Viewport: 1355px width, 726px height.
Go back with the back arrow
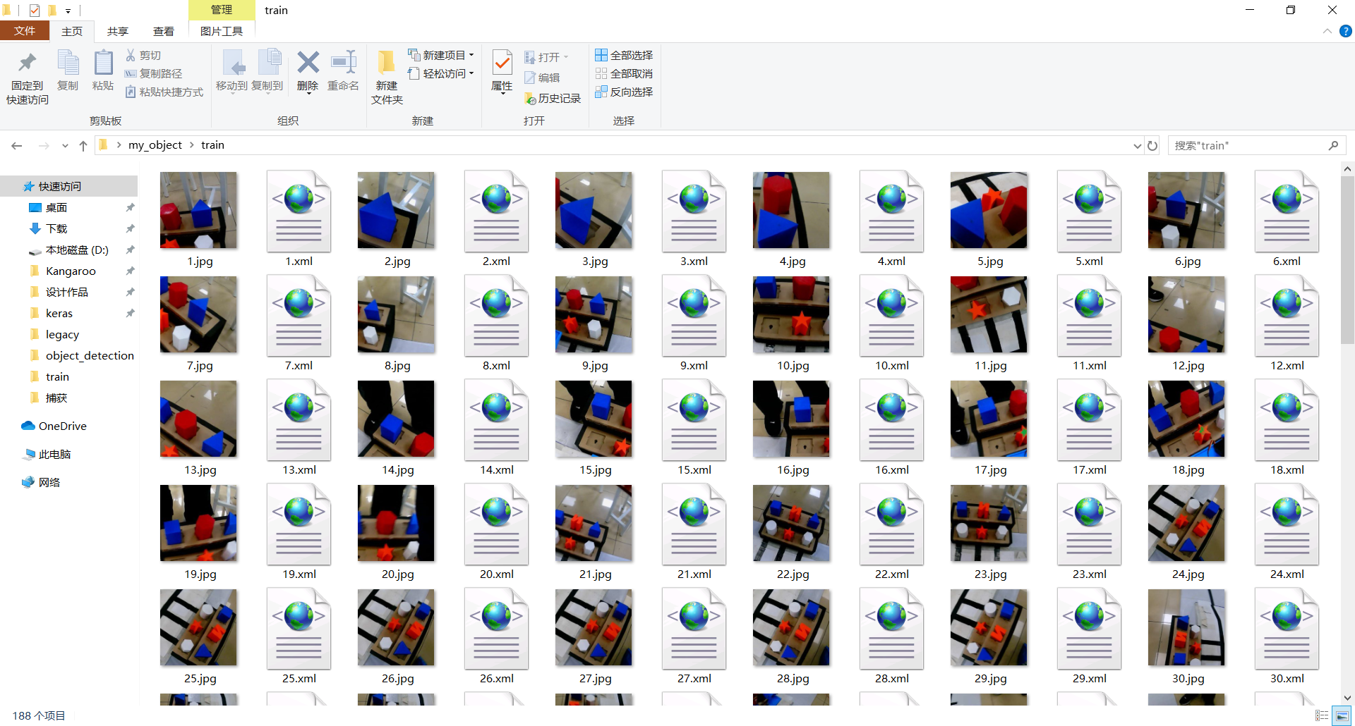point(17,145)
